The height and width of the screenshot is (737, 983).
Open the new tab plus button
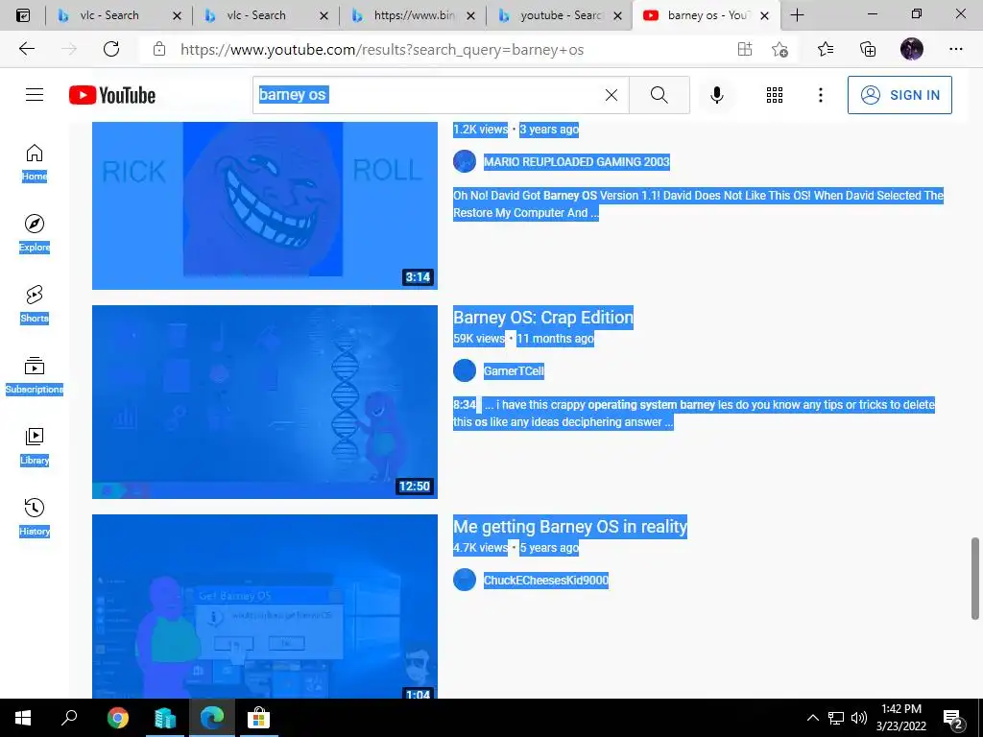pos(797,15)
